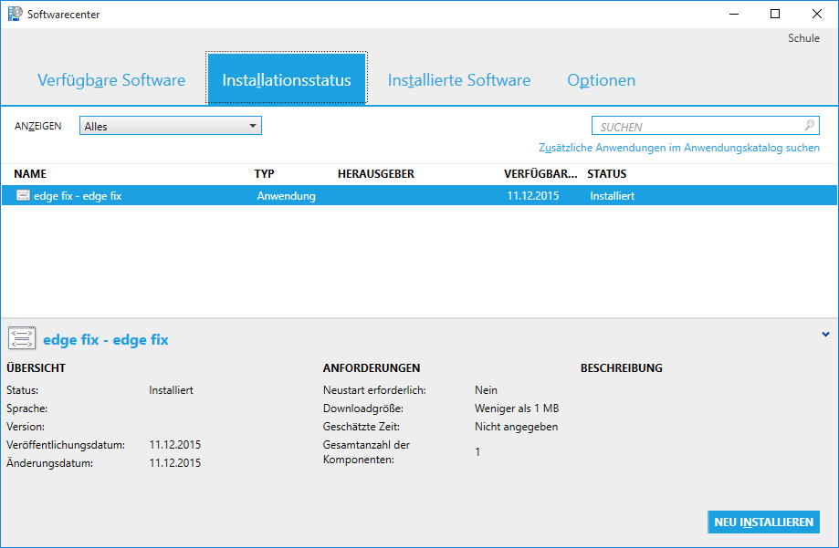The width and height of the screenshot is (839, 548).
Task: Collapse the details pane with chevron
Action: point(825,334)
